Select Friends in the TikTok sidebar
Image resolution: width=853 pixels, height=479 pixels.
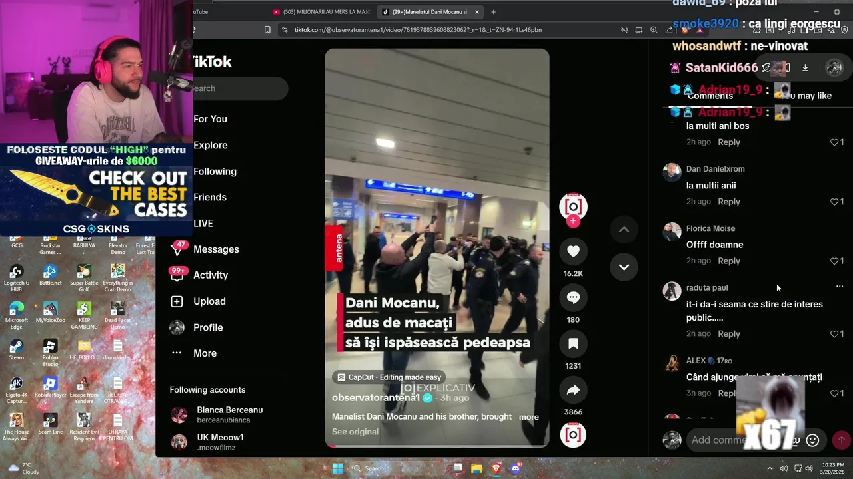[210, 197]
